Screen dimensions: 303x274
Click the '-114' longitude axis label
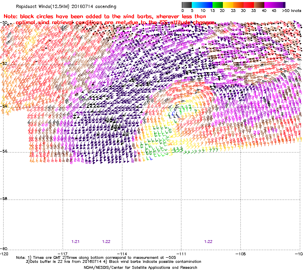122,254
